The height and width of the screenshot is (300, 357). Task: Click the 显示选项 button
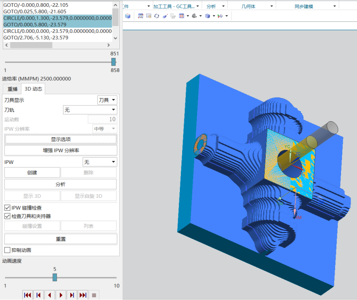pyautogui.click(x=61, y=139)
